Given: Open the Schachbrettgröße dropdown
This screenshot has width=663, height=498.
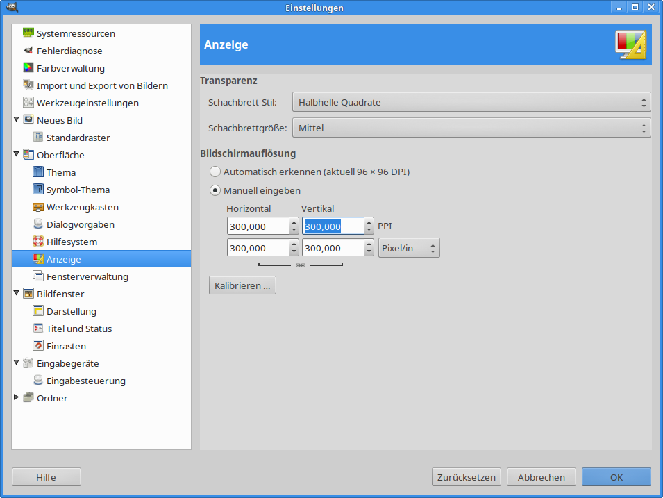Looking at the screenshot, I should [471, 128].
